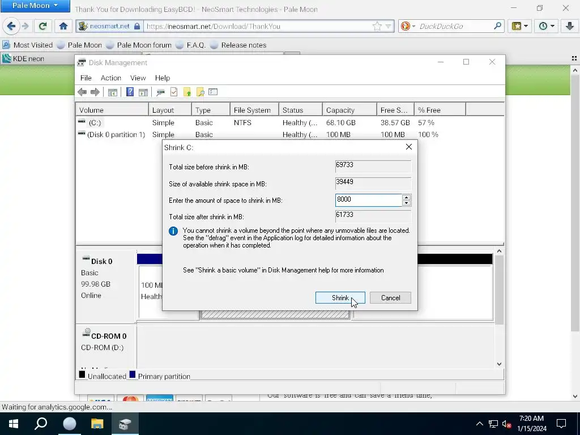Click the shrink amount field showing 8000
The image size is (580, 435).
(x=368, y=200)
